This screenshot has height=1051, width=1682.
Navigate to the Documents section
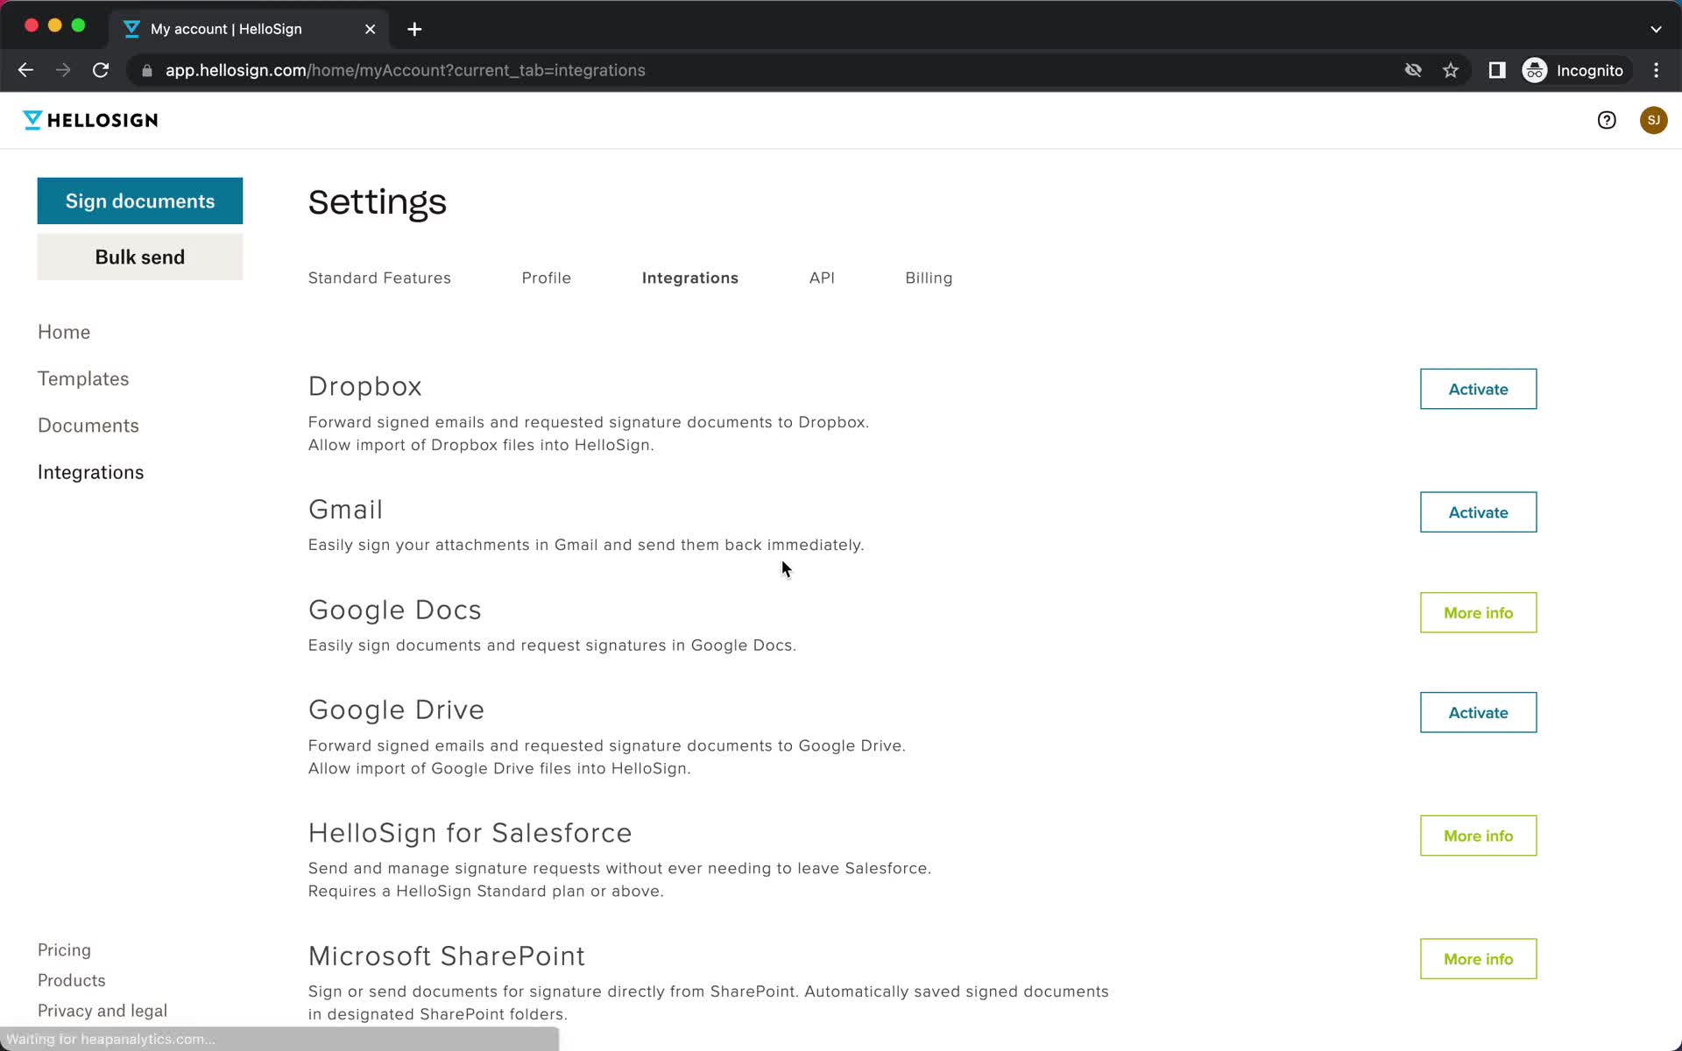pos(88,425)
